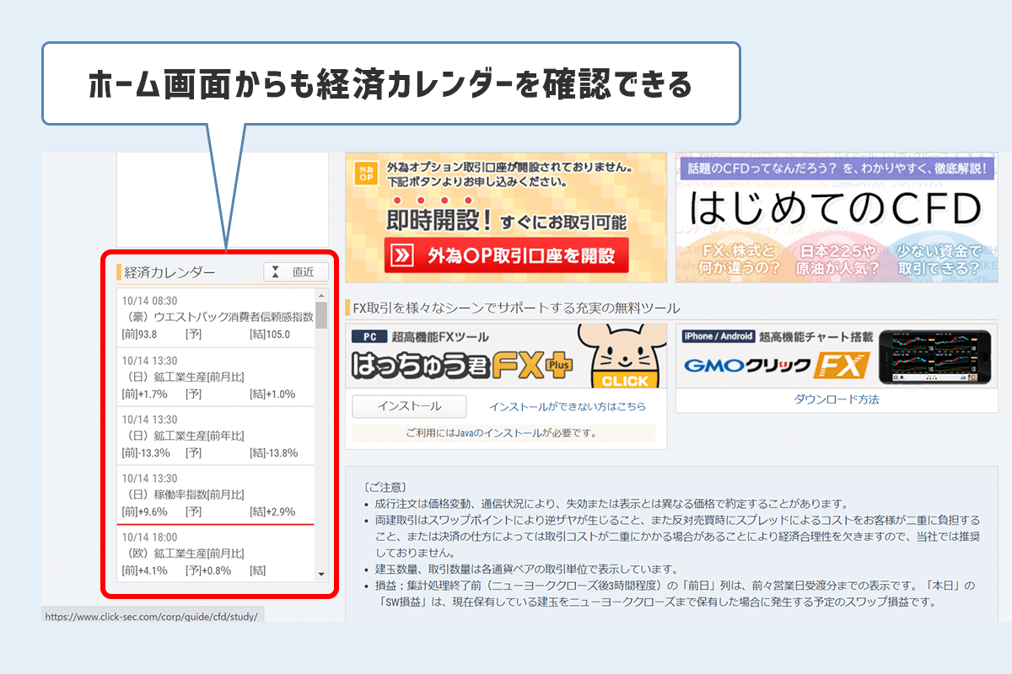Click the 外為OP取引口座を開設 red button
Screen dimensions: 1012x674
click(x=506, y=255)
